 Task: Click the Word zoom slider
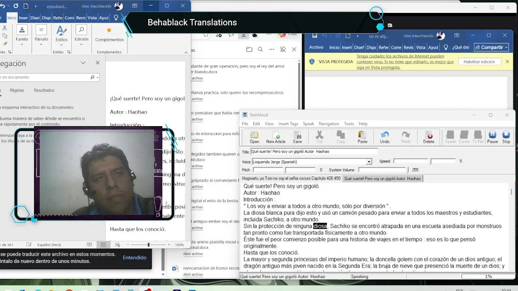tap(148, 245)
